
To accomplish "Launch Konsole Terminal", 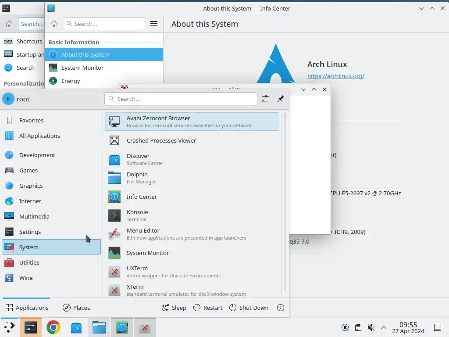I will (x=192, y=215).
